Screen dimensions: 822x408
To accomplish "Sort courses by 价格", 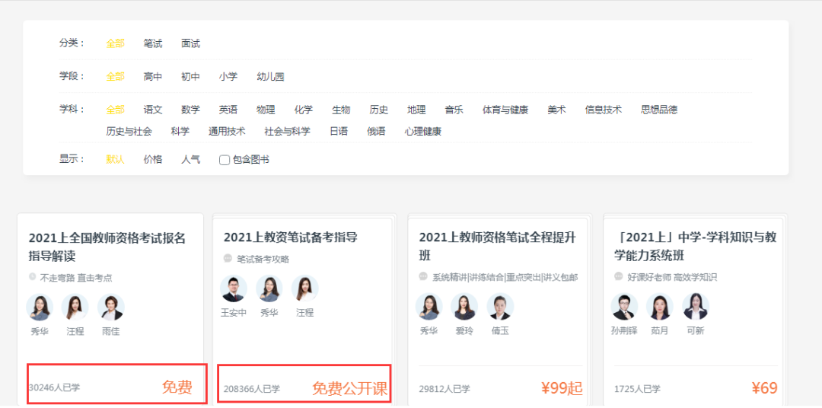I will coord(152,159).
